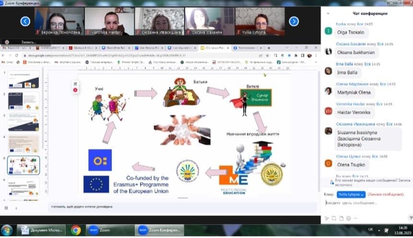This screenshot has height=238, width=413.
Task: Switch to the 'User Resource...' browser tab
Action: pyautogui.click(x=149, y=48)
